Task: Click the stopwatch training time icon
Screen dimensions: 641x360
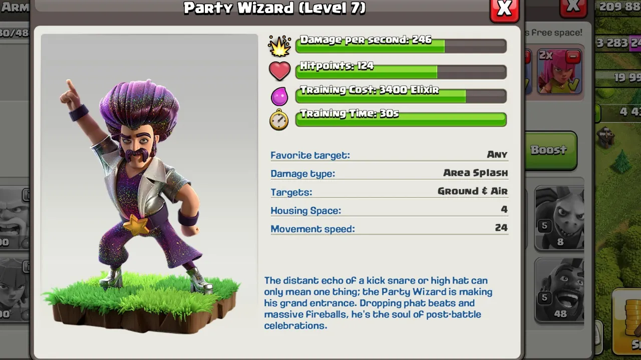Action: point(279,119)
